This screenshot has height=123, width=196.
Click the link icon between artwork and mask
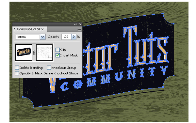(34, 52)
